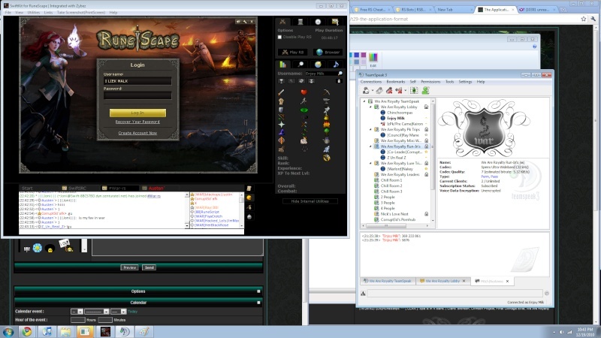
Task: Collapse the Calendar section toggle
Action: [x=258, y=303]
